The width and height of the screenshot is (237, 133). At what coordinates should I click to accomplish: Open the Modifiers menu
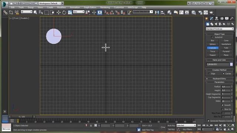tap(61, 7)
